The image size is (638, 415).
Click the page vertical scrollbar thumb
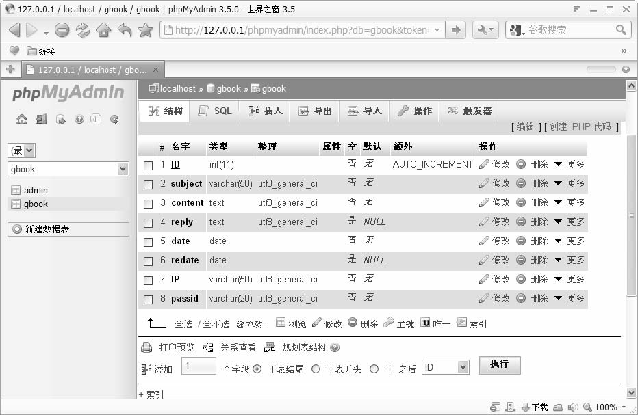(x=631, y=215)
